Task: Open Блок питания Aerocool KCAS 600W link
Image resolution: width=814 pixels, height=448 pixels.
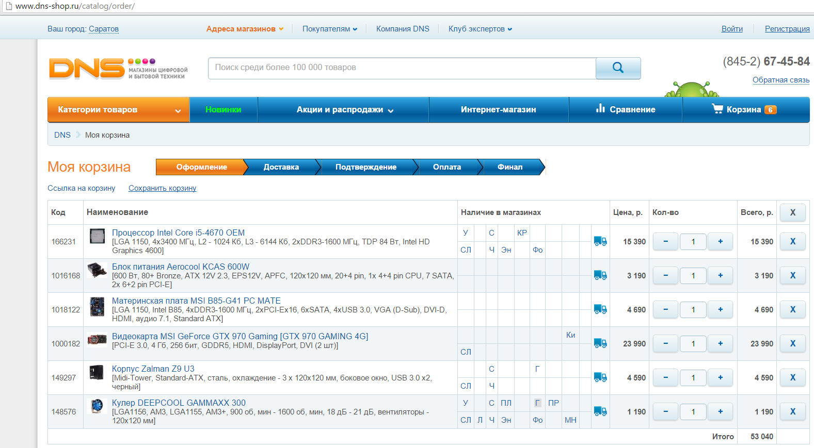Action: point(181,267)
